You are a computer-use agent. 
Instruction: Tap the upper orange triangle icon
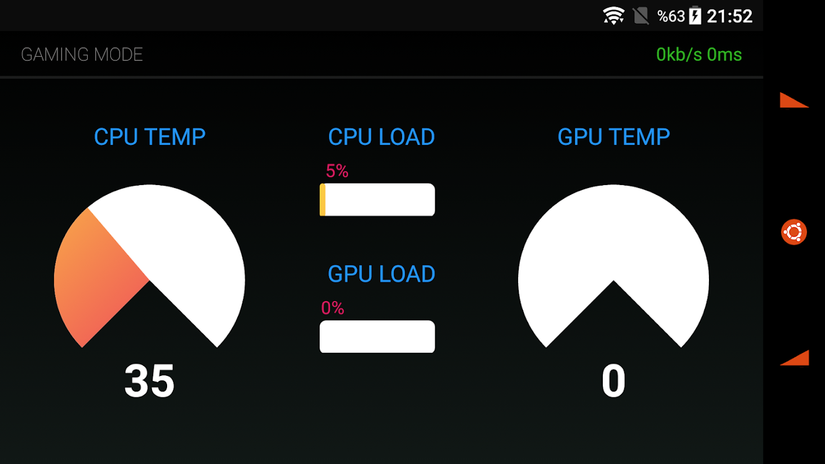[794, 100]
